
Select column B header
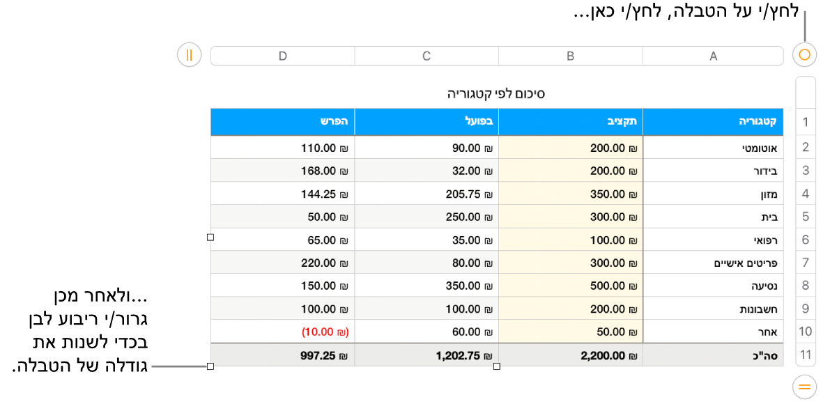coord(571,56)
